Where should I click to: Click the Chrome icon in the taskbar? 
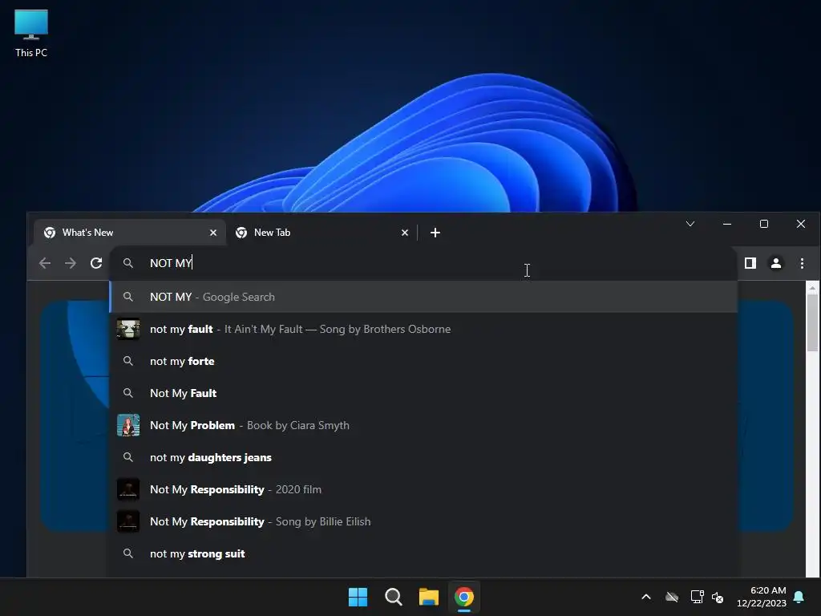[x=464, y=597]
